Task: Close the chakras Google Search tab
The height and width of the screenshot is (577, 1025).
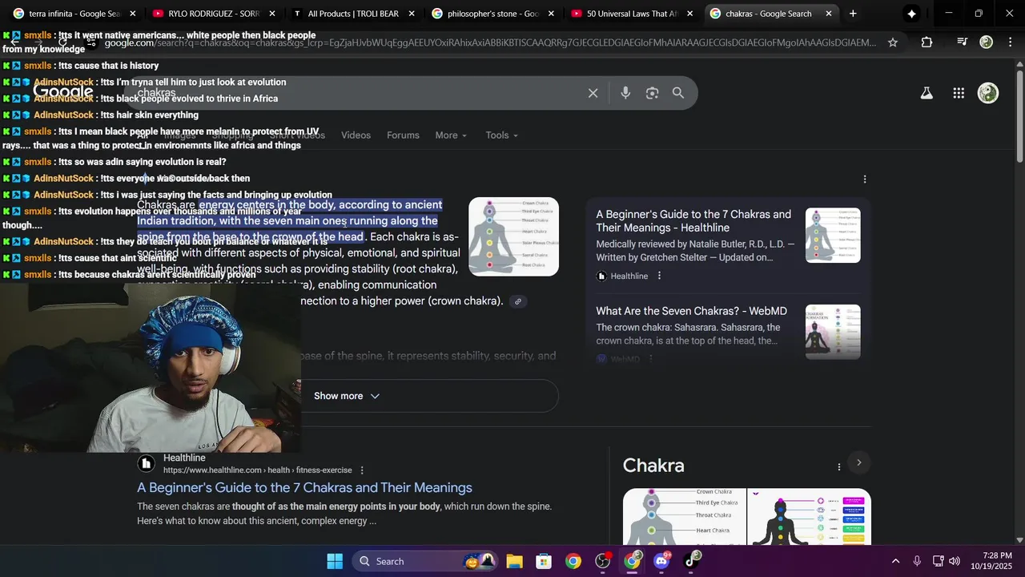Action: 829,14
